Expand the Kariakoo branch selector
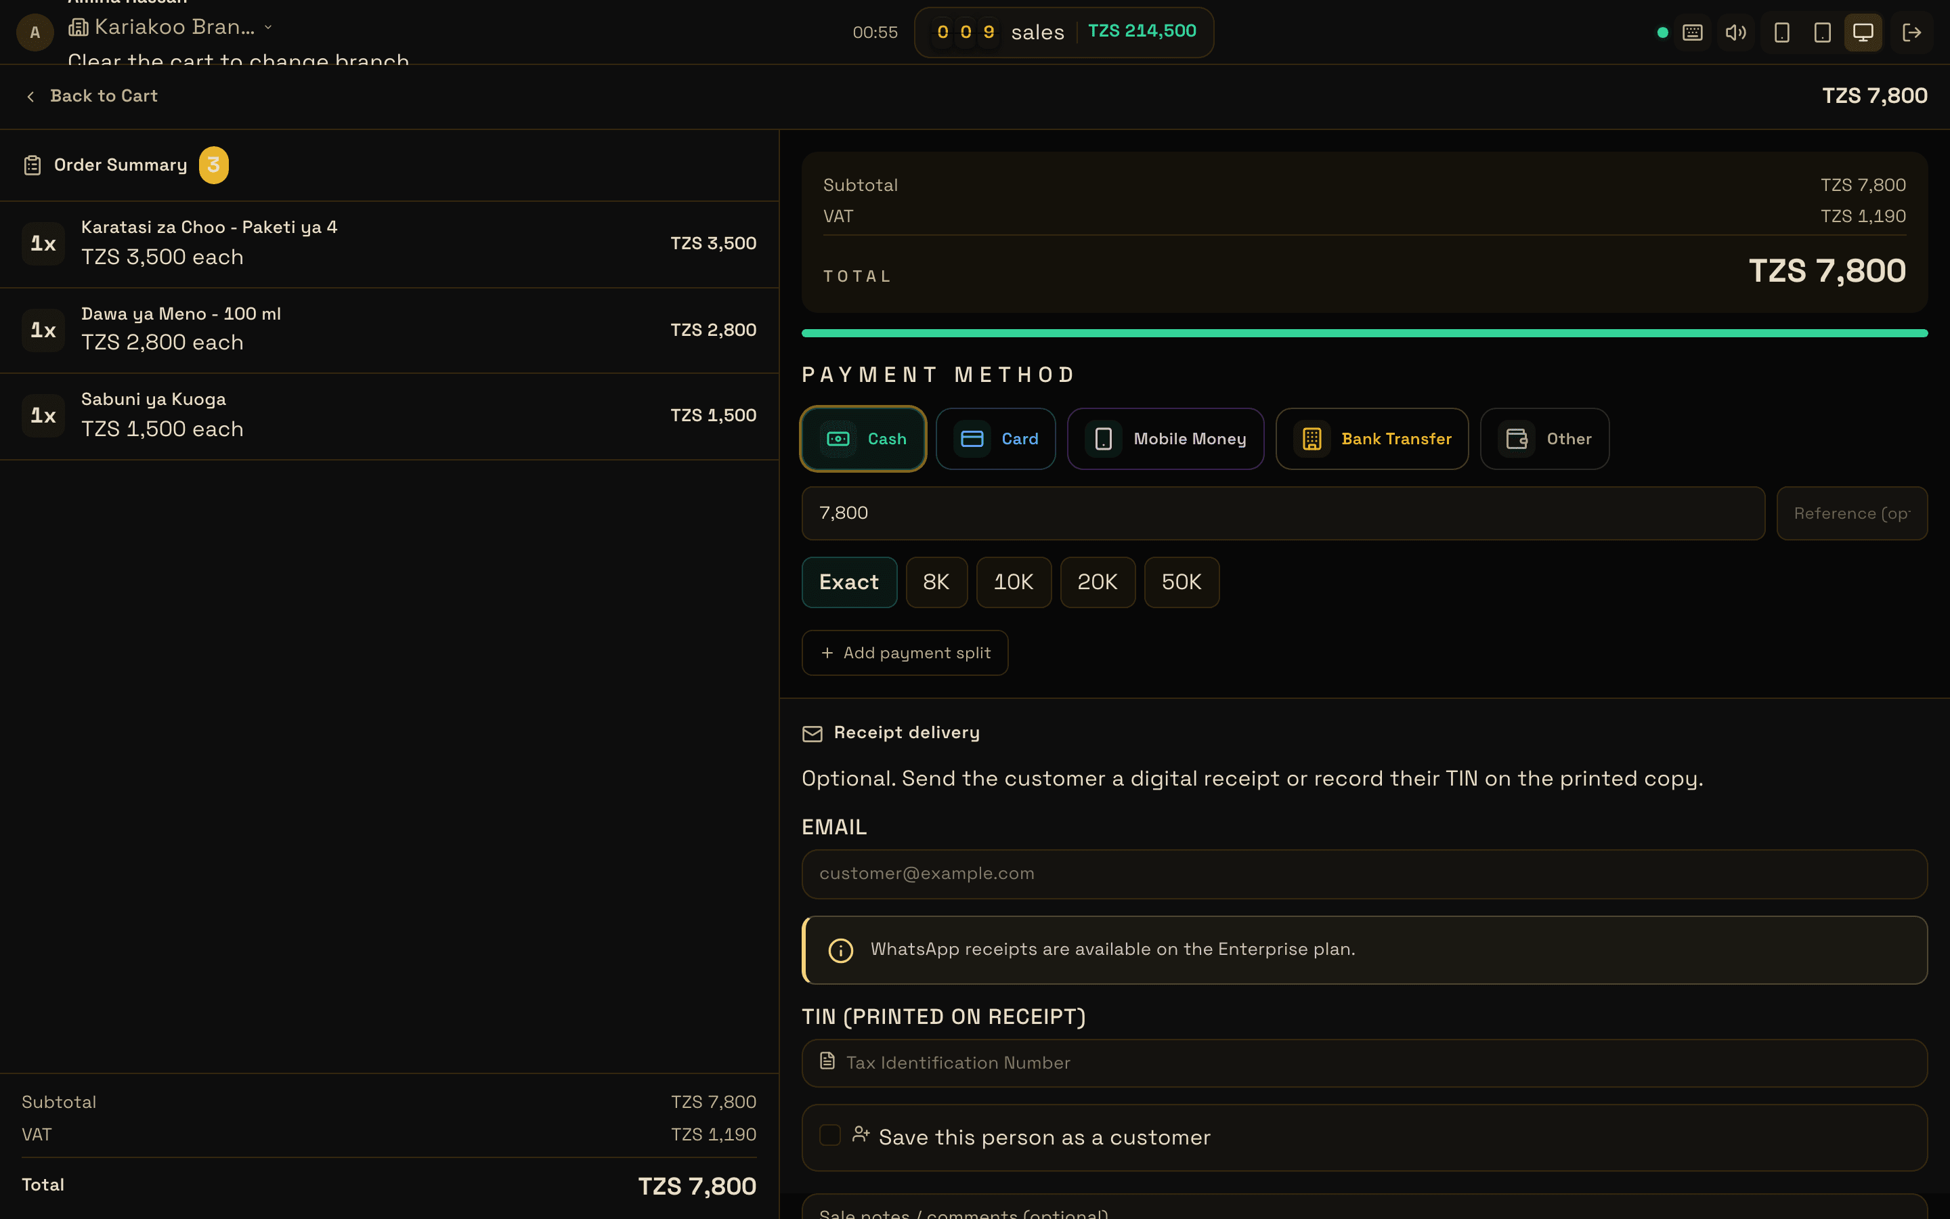 [171, 27]
